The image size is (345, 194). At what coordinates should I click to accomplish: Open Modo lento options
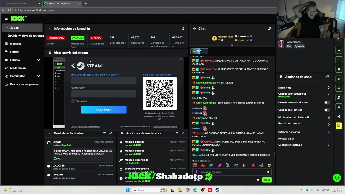click(x=304, y=88)
